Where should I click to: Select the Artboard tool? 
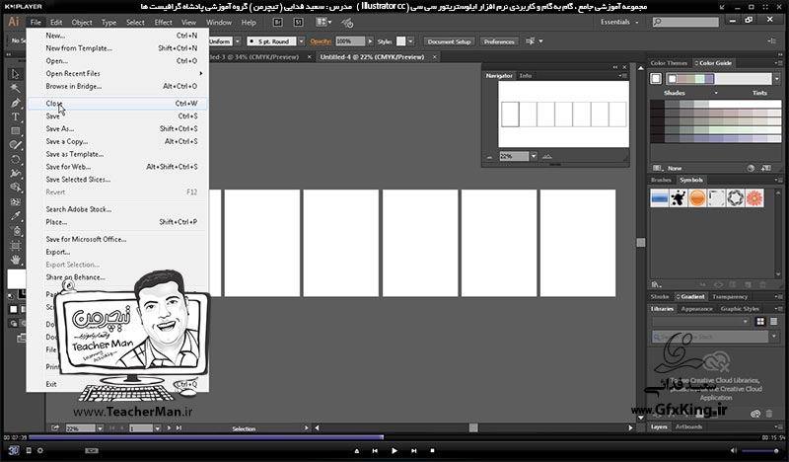point(16,246)
